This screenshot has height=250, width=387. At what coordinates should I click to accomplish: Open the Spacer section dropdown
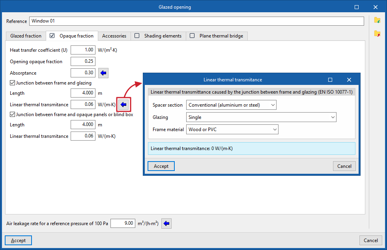tap(231, 105)
